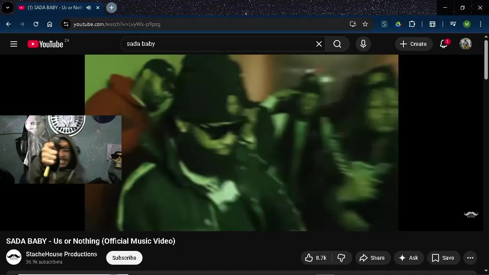Open the browser side panel icon
Viewport: 489px width, 275px height.
[x=432, y=24]
